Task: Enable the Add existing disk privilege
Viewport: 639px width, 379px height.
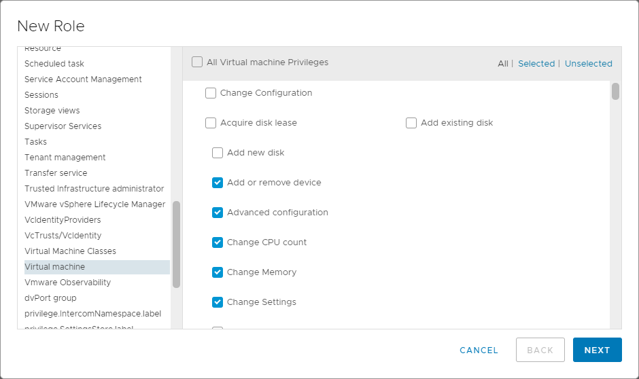Action: tap(411, 123)
